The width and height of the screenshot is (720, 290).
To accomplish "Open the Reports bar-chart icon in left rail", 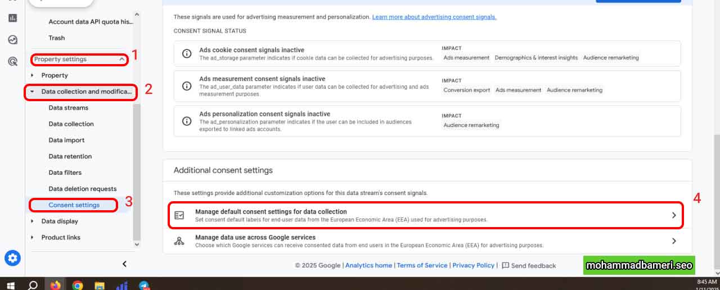I will click(x=12, y=18).
